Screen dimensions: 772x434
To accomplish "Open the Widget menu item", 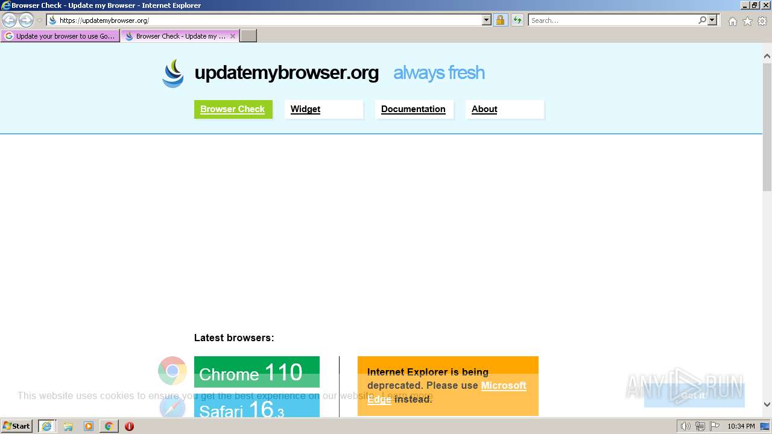I will tap(324, 109).
